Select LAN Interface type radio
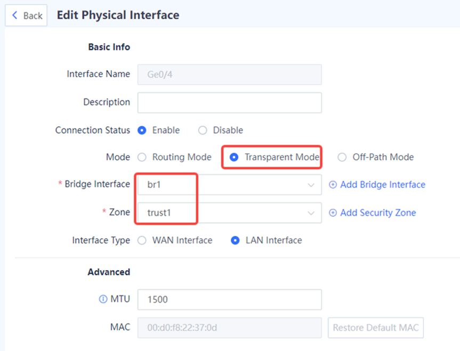The width and height of the screenshot is (460, 351). 235,240
